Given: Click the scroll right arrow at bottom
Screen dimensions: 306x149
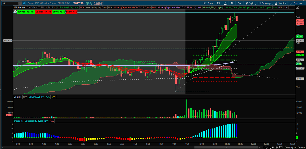Looking at the screenshot, I should tap(262, 147).
